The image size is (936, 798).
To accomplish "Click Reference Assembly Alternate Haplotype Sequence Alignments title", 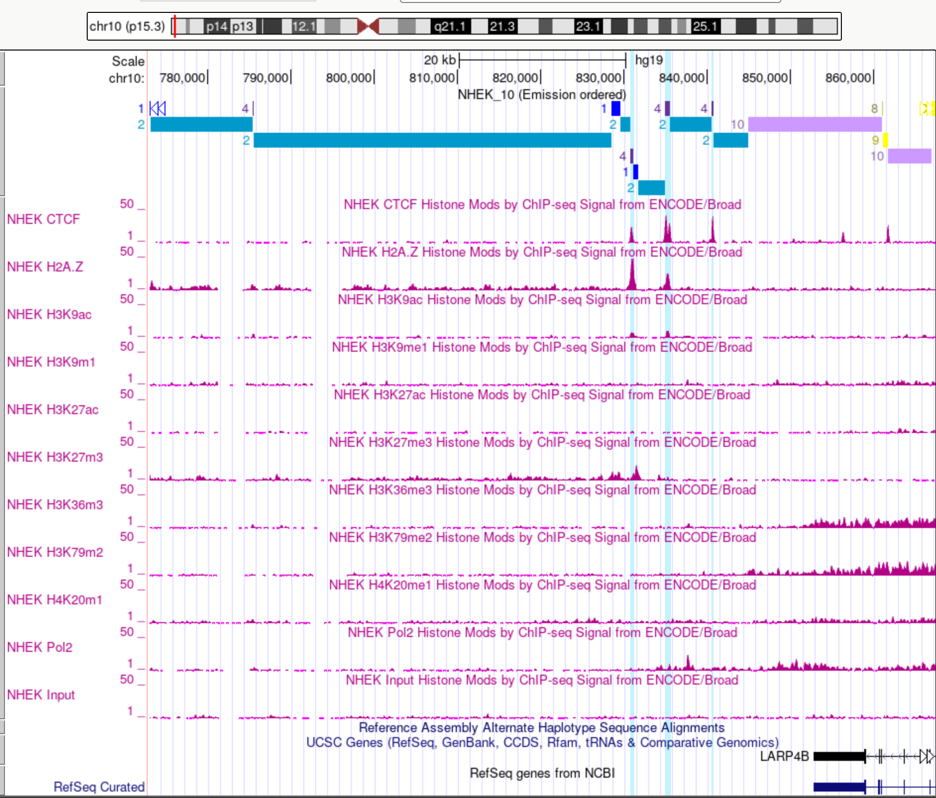I will tap(542, 727).
